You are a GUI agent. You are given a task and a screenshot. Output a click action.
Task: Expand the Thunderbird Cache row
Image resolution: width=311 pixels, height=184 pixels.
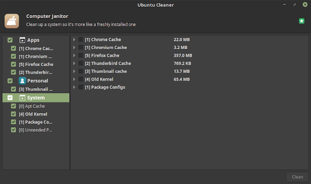pos(74,64)
